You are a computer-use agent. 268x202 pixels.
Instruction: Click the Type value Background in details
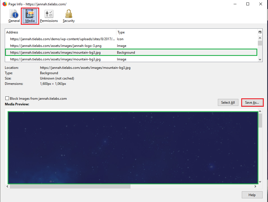(49, 73)
